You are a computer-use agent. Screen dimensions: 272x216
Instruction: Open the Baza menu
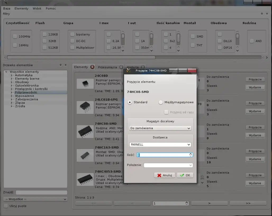[x=7, y=8]
